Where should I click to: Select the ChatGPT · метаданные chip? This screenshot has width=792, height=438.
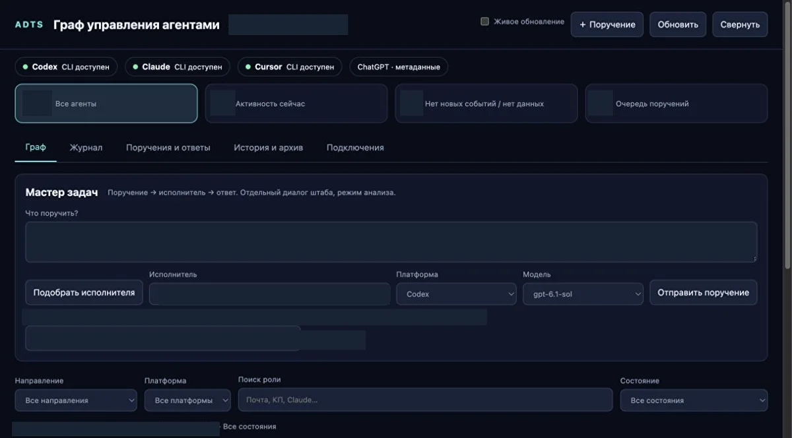(399, 67)
